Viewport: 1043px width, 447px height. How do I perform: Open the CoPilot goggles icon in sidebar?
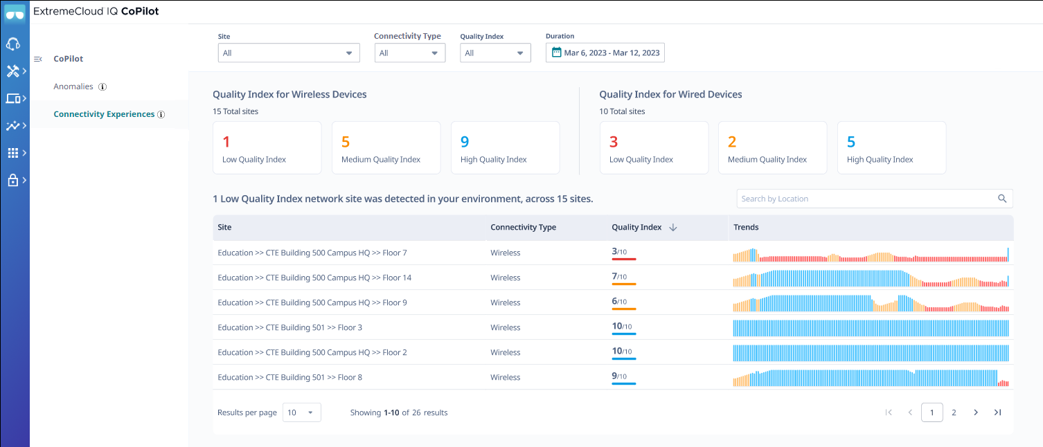point(15,12)
